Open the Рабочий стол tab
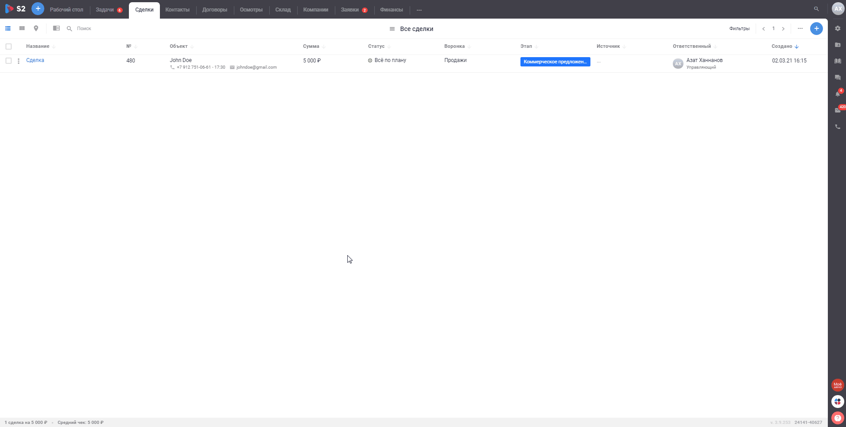This screenshot has height=427, width=846. pyautogui.click(x=66, y=10)
